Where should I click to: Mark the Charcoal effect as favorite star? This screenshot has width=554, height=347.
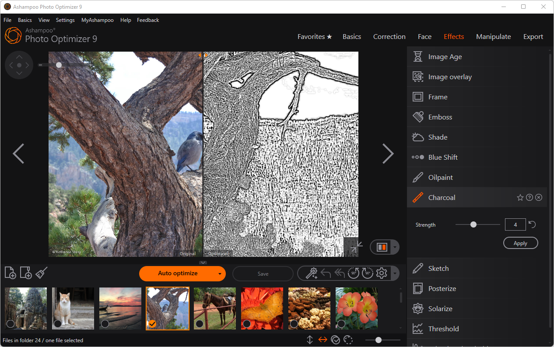tap(520, 197)
